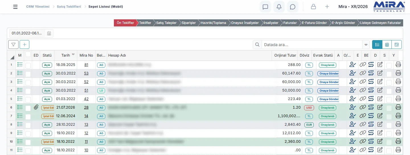Print row 1 using printer icon
Image resolution: width=410 pixels, height=155 pixels.
[x=398, y=65]
